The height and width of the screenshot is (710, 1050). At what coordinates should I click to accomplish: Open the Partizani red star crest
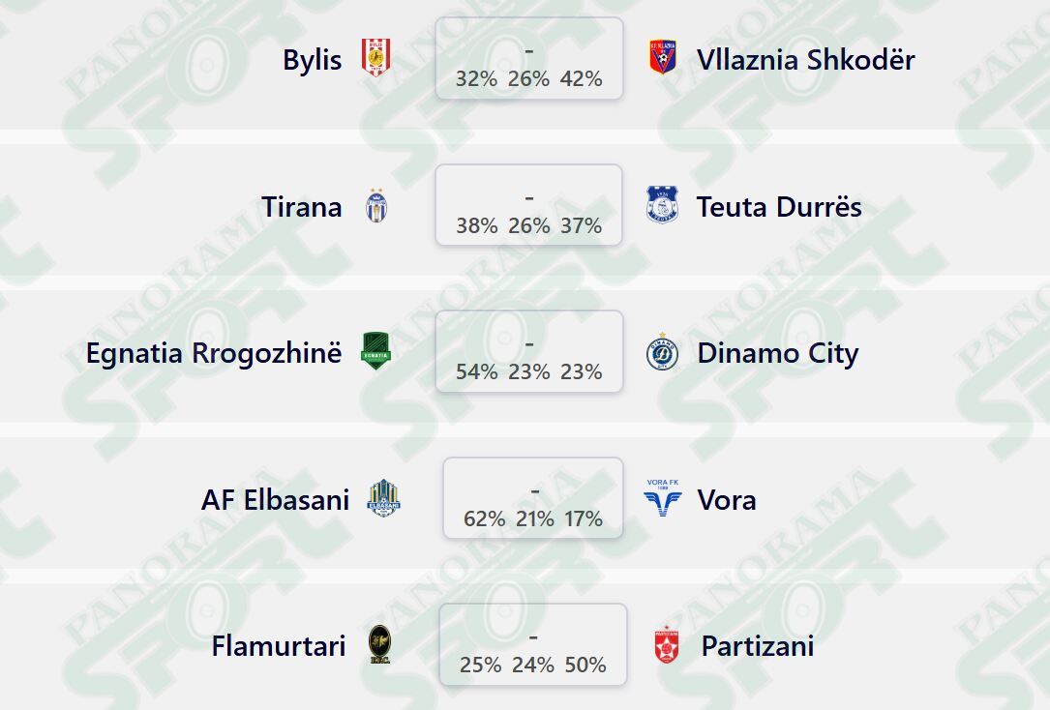(x=667, y=646)
